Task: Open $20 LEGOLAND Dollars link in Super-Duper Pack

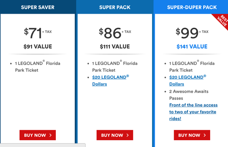Action: click(x=188, y=81)
